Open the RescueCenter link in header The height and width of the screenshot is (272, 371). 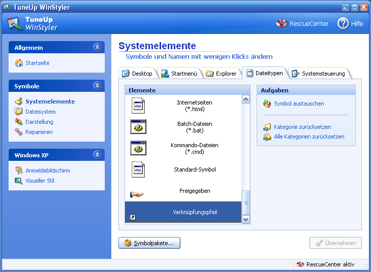[309, 24]
